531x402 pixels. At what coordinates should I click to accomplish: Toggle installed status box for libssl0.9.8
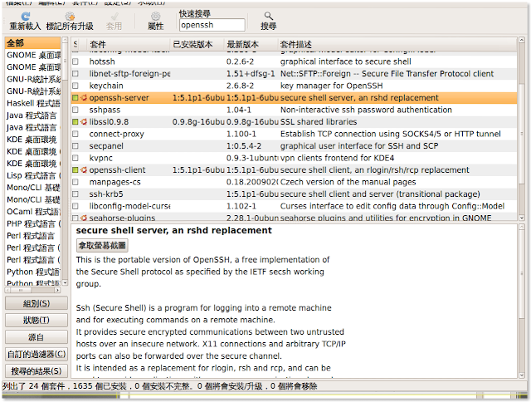tap(76, 122)
